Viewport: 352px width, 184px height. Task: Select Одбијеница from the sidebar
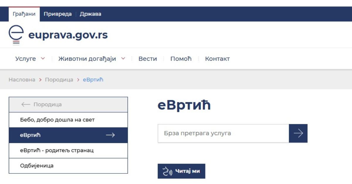click(x=36, y=166)
